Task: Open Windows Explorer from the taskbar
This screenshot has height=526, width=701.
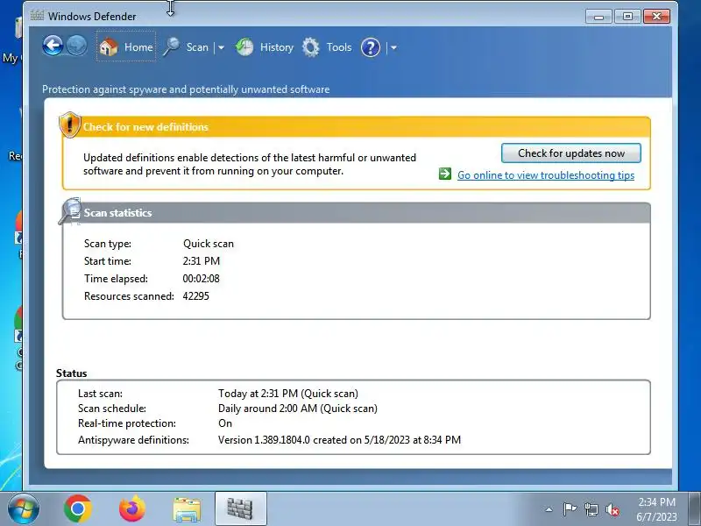Action: (187, 509)
